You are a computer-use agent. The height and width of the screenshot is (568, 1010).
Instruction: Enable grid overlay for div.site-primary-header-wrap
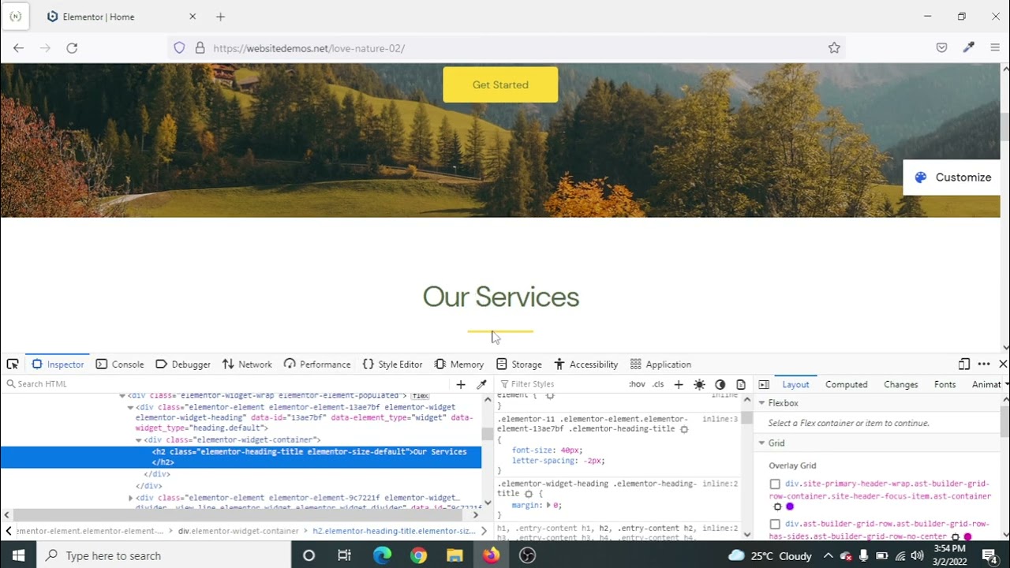coord(775,484)
